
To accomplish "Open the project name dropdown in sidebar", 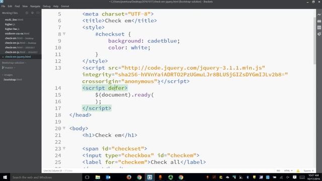I will [14, 63].
